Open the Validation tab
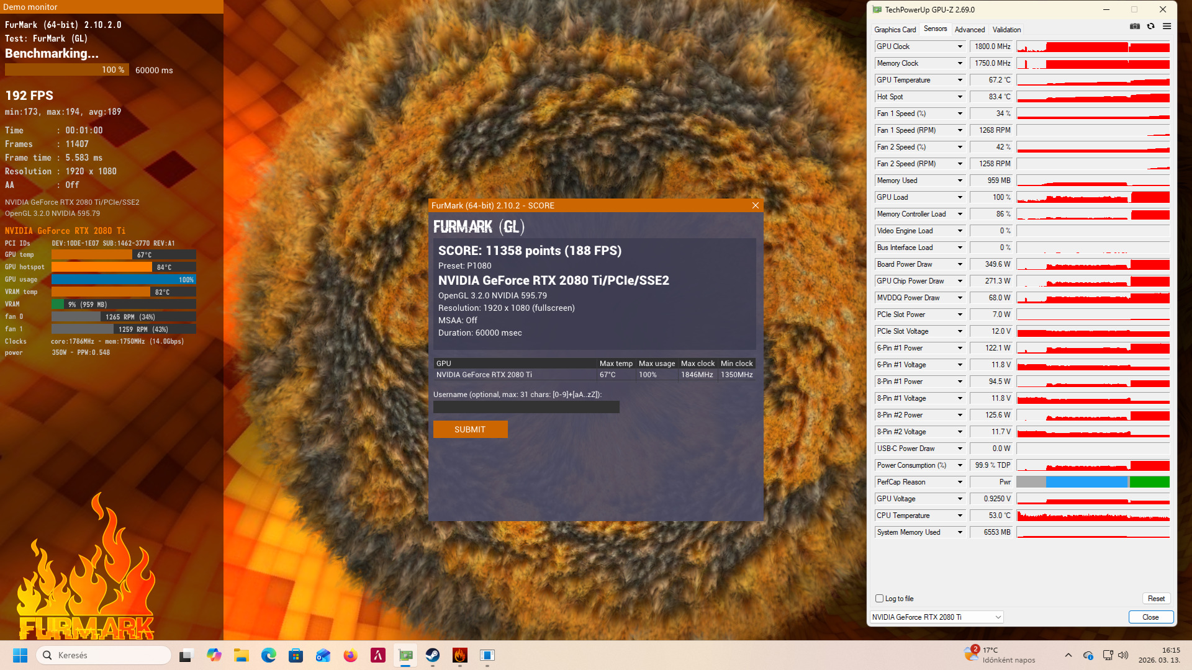 coord(1006,30)
